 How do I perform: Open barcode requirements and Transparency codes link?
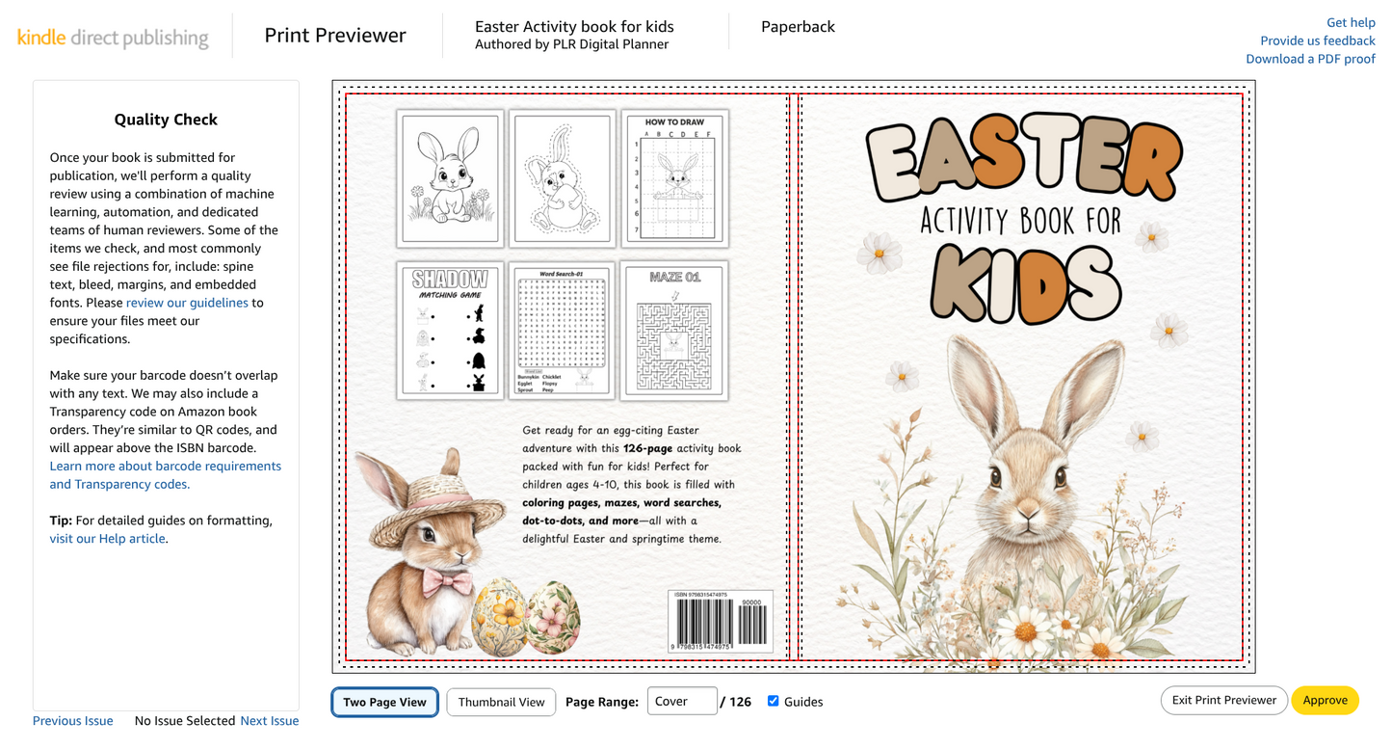tap(165, 475)
